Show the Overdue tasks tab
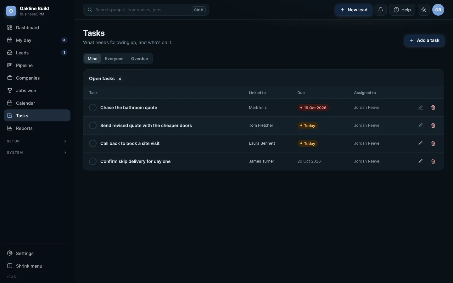The width and height of the screenshot is (453, 283). [x=139, y=58]
